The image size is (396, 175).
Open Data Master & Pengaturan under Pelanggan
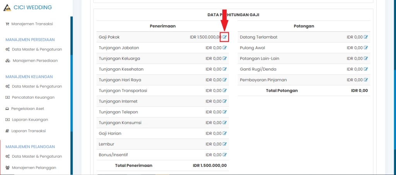coord(34,156)
